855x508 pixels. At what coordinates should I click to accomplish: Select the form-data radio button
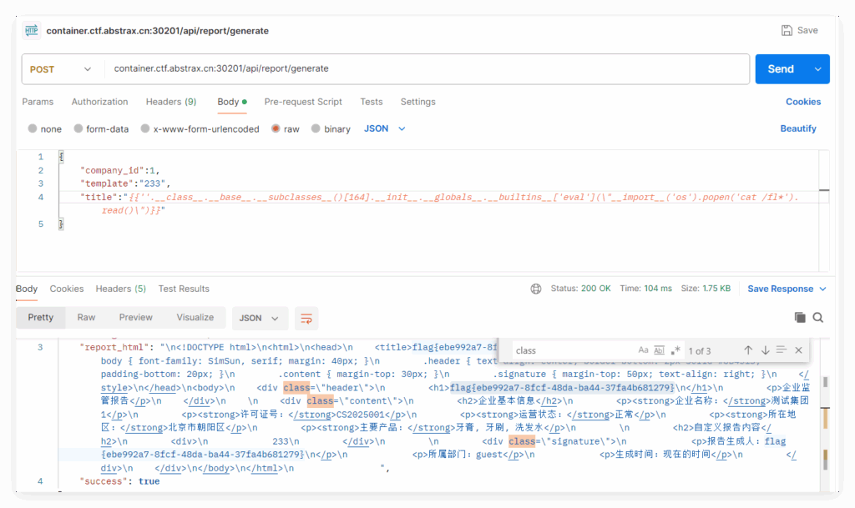point(78,129)
